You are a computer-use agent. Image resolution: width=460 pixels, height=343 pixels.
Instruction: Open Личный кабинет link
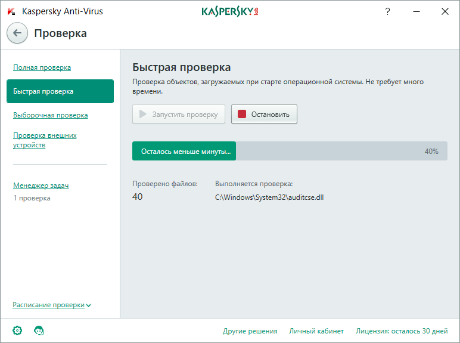[x=316, y=331]
